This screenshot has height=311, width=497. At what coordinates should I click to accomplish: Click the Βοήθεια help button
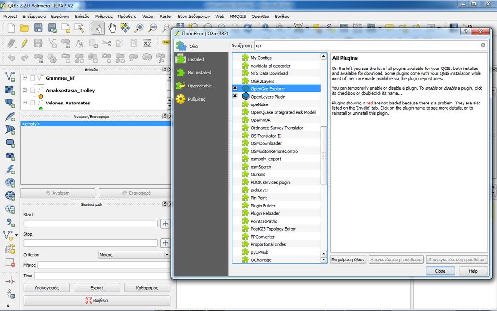[x=97, y=300]
